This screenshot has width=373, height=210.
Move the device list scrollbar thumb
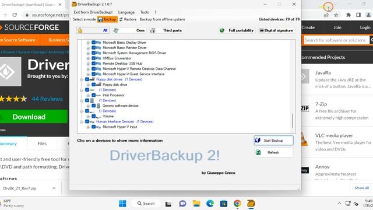point(293,121)
